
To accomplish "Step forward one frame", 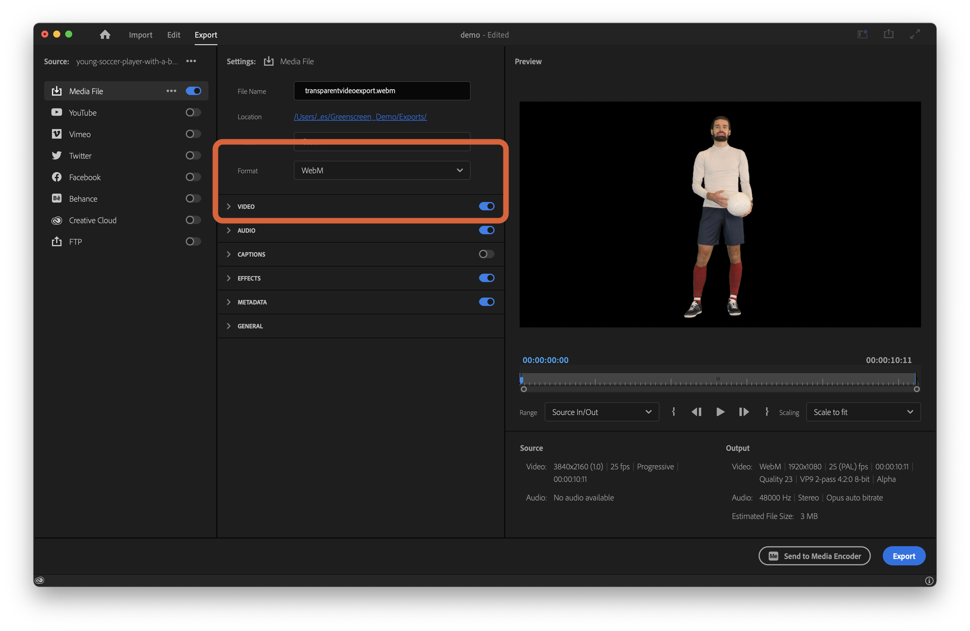I will 744,412.
